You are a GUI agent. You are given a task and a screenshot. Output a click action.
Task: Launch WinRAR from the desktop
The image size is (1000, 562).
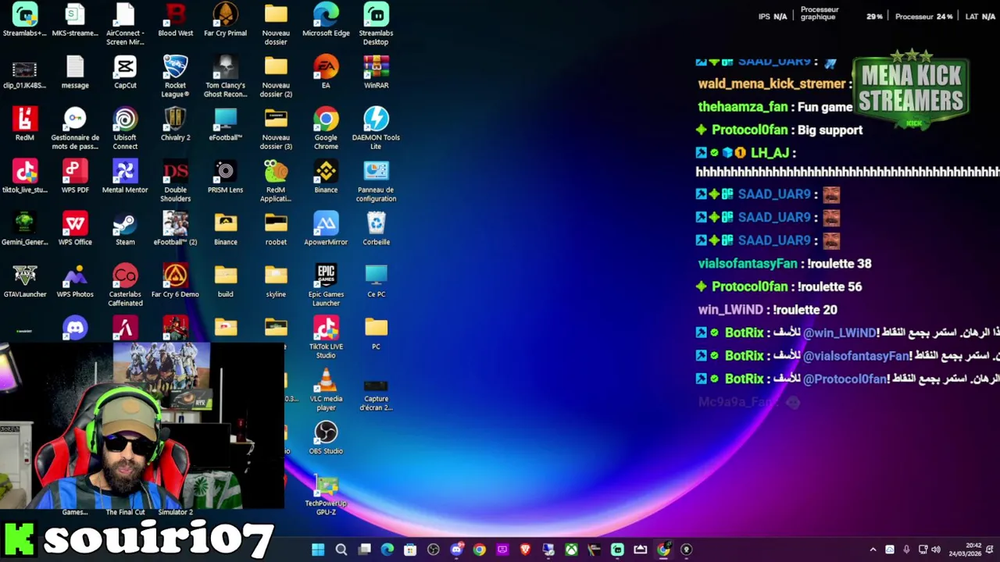click(x=376, y=73)
